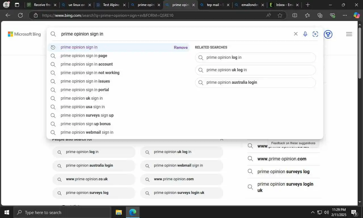This screenshot has height=218, width=363.
Task: Open Collections icon in toolbar
Action: [x=320, y=15]
